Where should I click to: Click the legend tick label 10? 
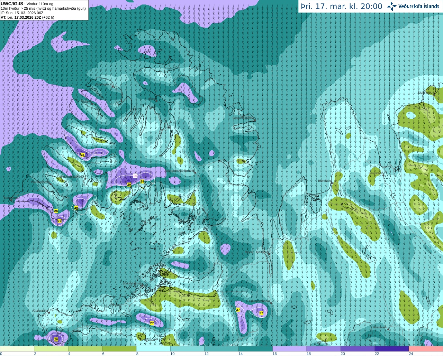pyautogui.click(x=172, y=354)
